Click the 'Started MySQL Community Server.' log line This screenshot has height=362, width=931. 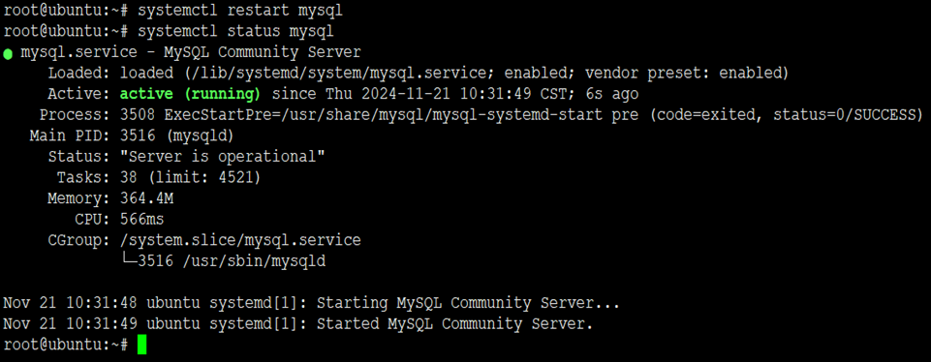[454, 324]
